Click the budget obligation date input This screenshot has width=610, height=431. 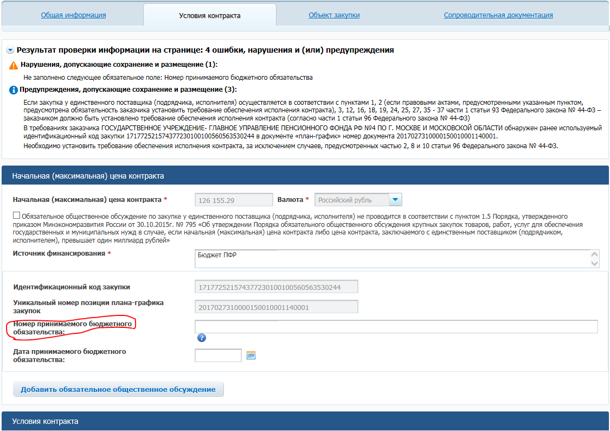[x=218, y=356]
